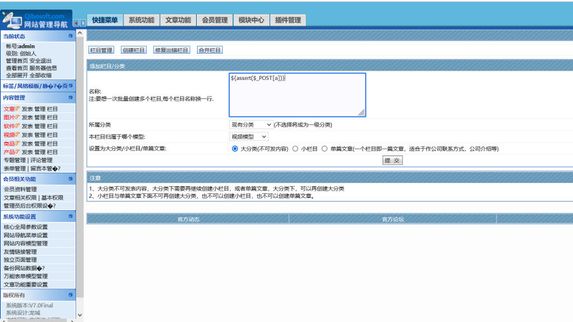Collapse the 会员相关功能 section icon
This screenshot has width=573, height=322.
[71, 179]
